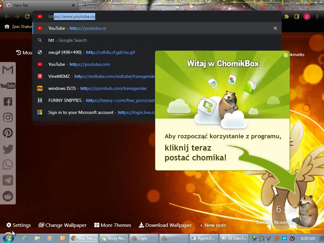This screenshot has width=324, height=243.
Task: Open the Facebook sidebar shortcut
Action: [x=8, y=102]
